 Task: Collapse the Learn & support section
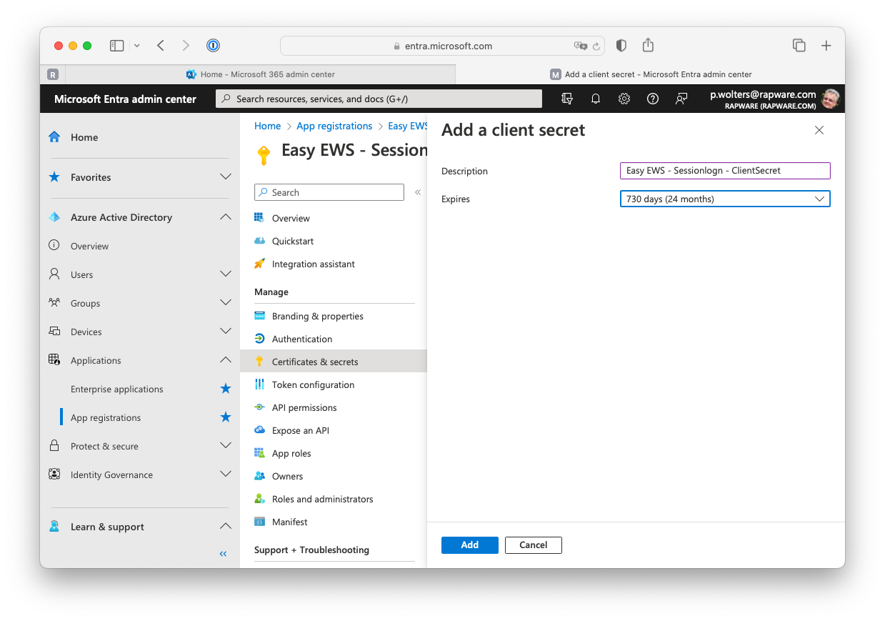[226, 526]
